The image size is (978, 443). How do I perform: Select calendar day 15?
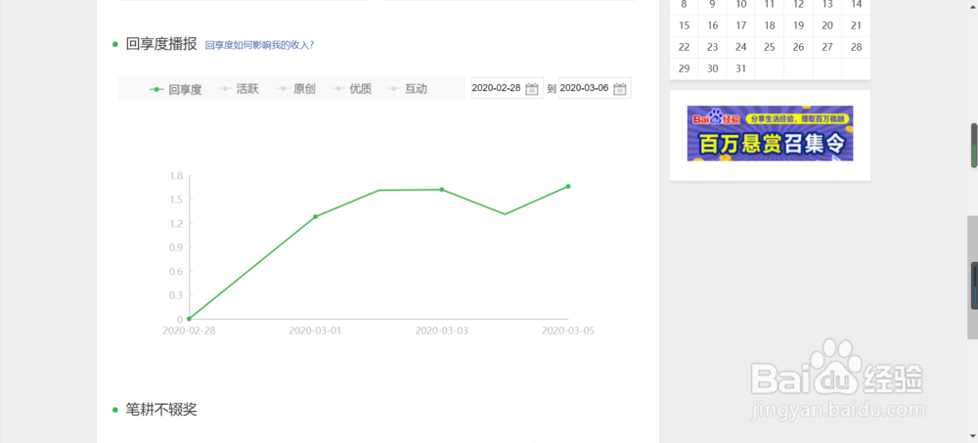point(685,25)
